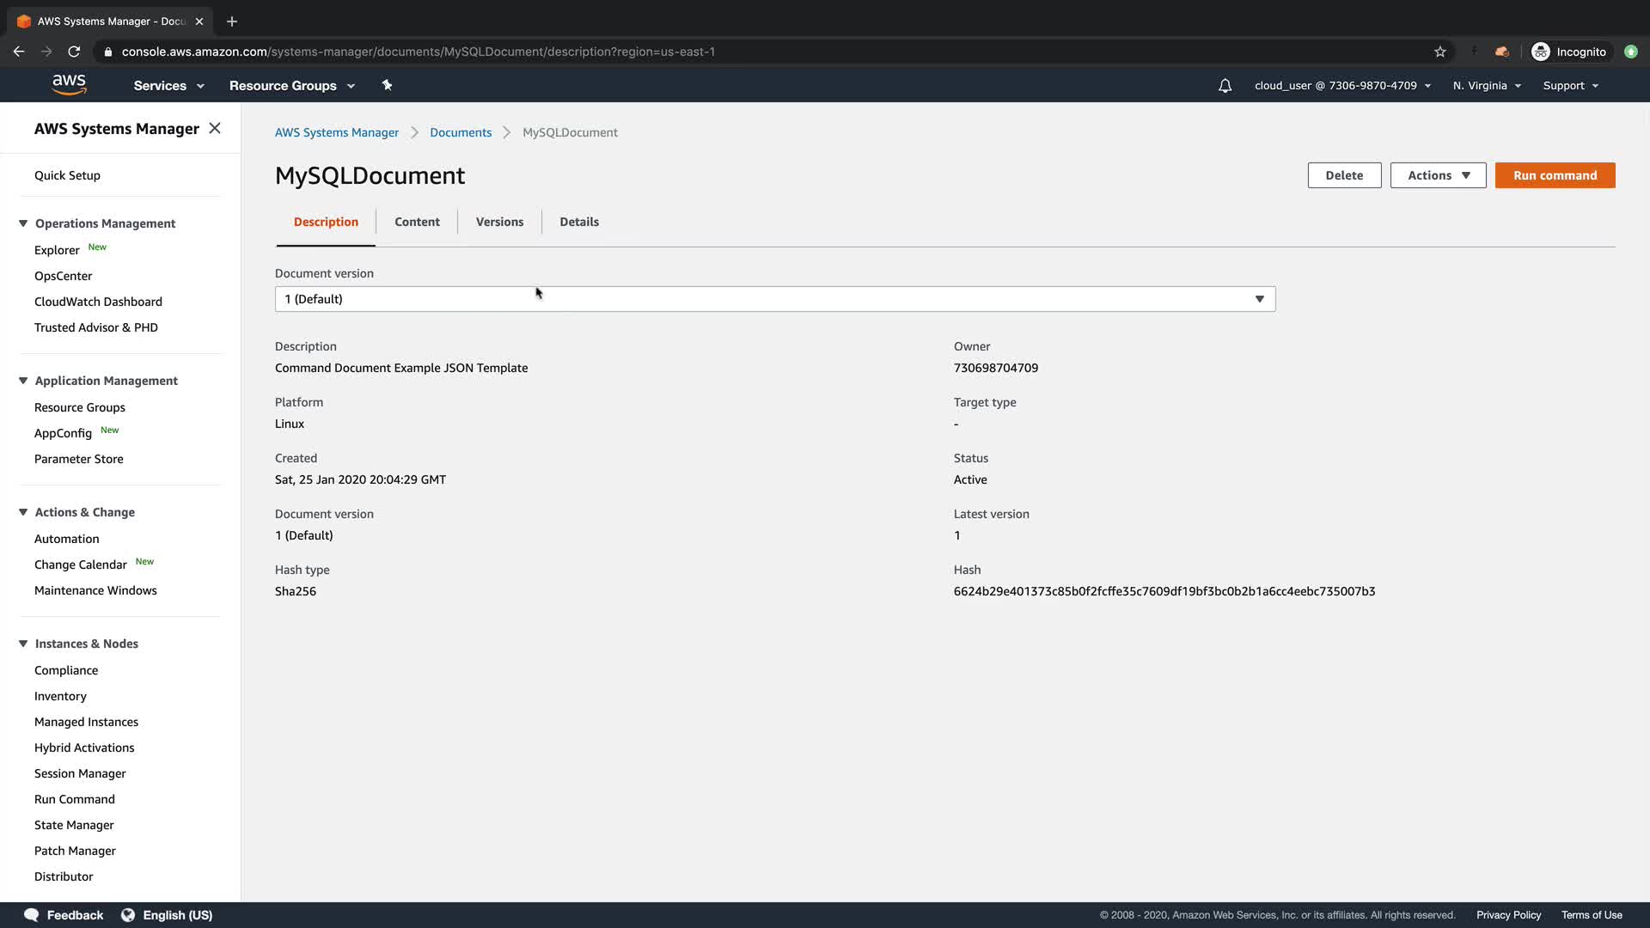
Task: Open Parameter Store in sidebar
Action: click(x=79, y=459)
